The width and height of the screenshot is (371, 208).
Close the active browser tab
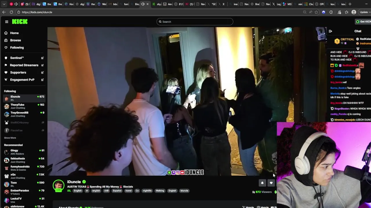pos(148,4)
